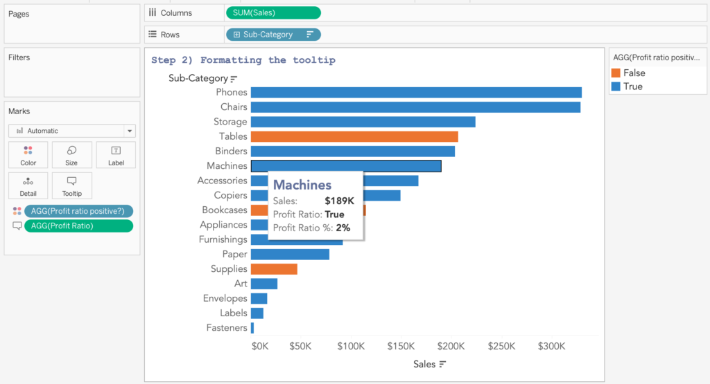Select the AGG(Profit Ratio) tooltip pill

click(78, 226)
